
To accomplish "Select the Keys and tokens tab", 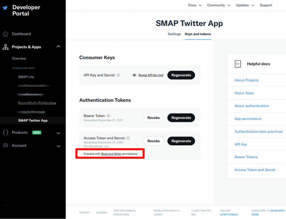I will pyautogui.click(x=198, y=34).
